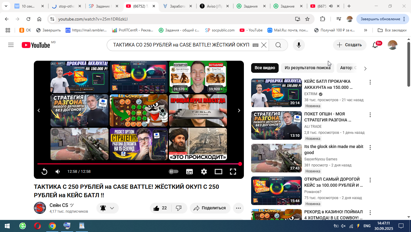Open the EXTRIM channel link
Screen dimensions: 411x232
311,94
